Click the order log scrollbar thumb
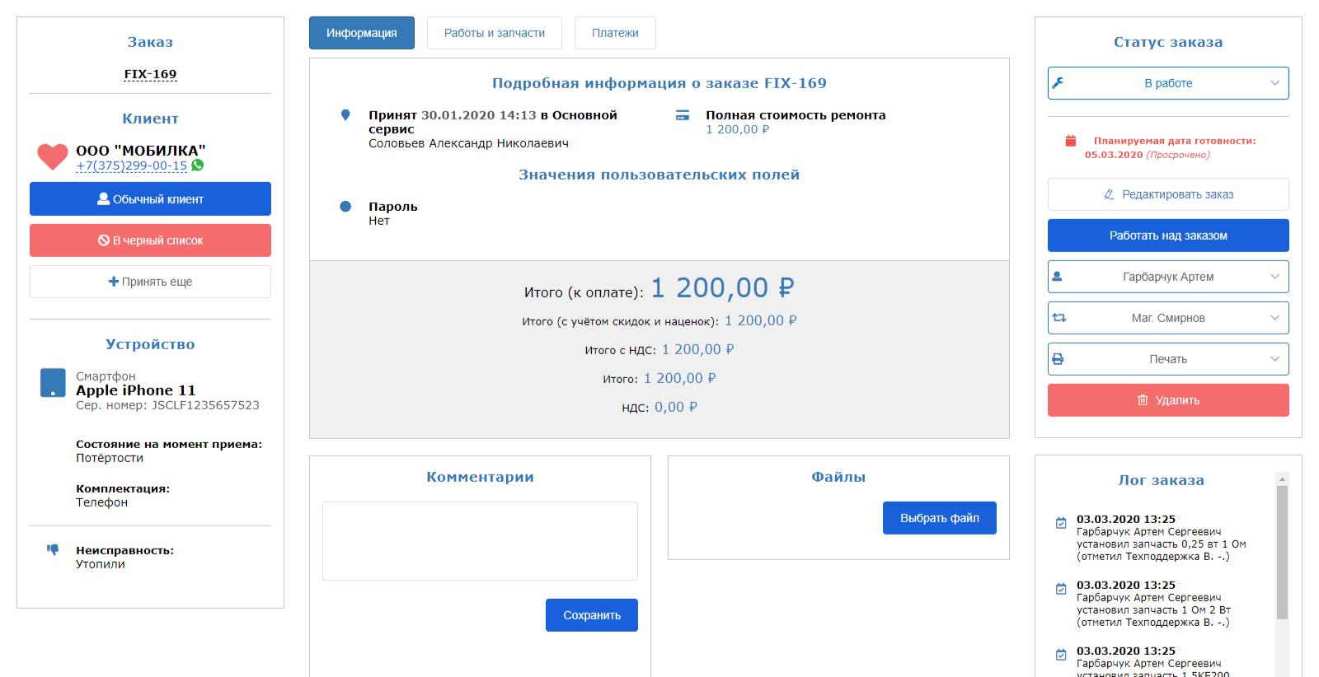 pos(1282,552)
